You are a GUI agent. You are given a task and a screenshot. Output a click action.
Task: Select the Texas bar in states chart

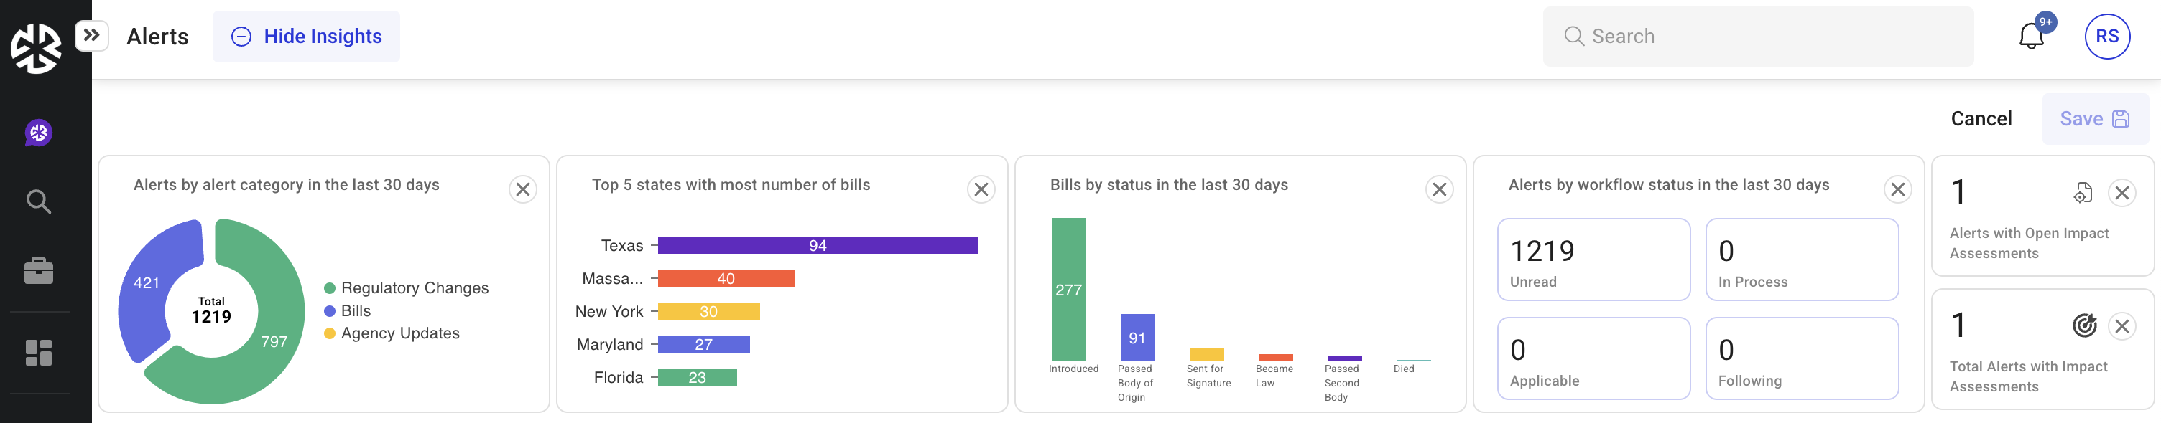pyautogui.click(x=817, y=245)
